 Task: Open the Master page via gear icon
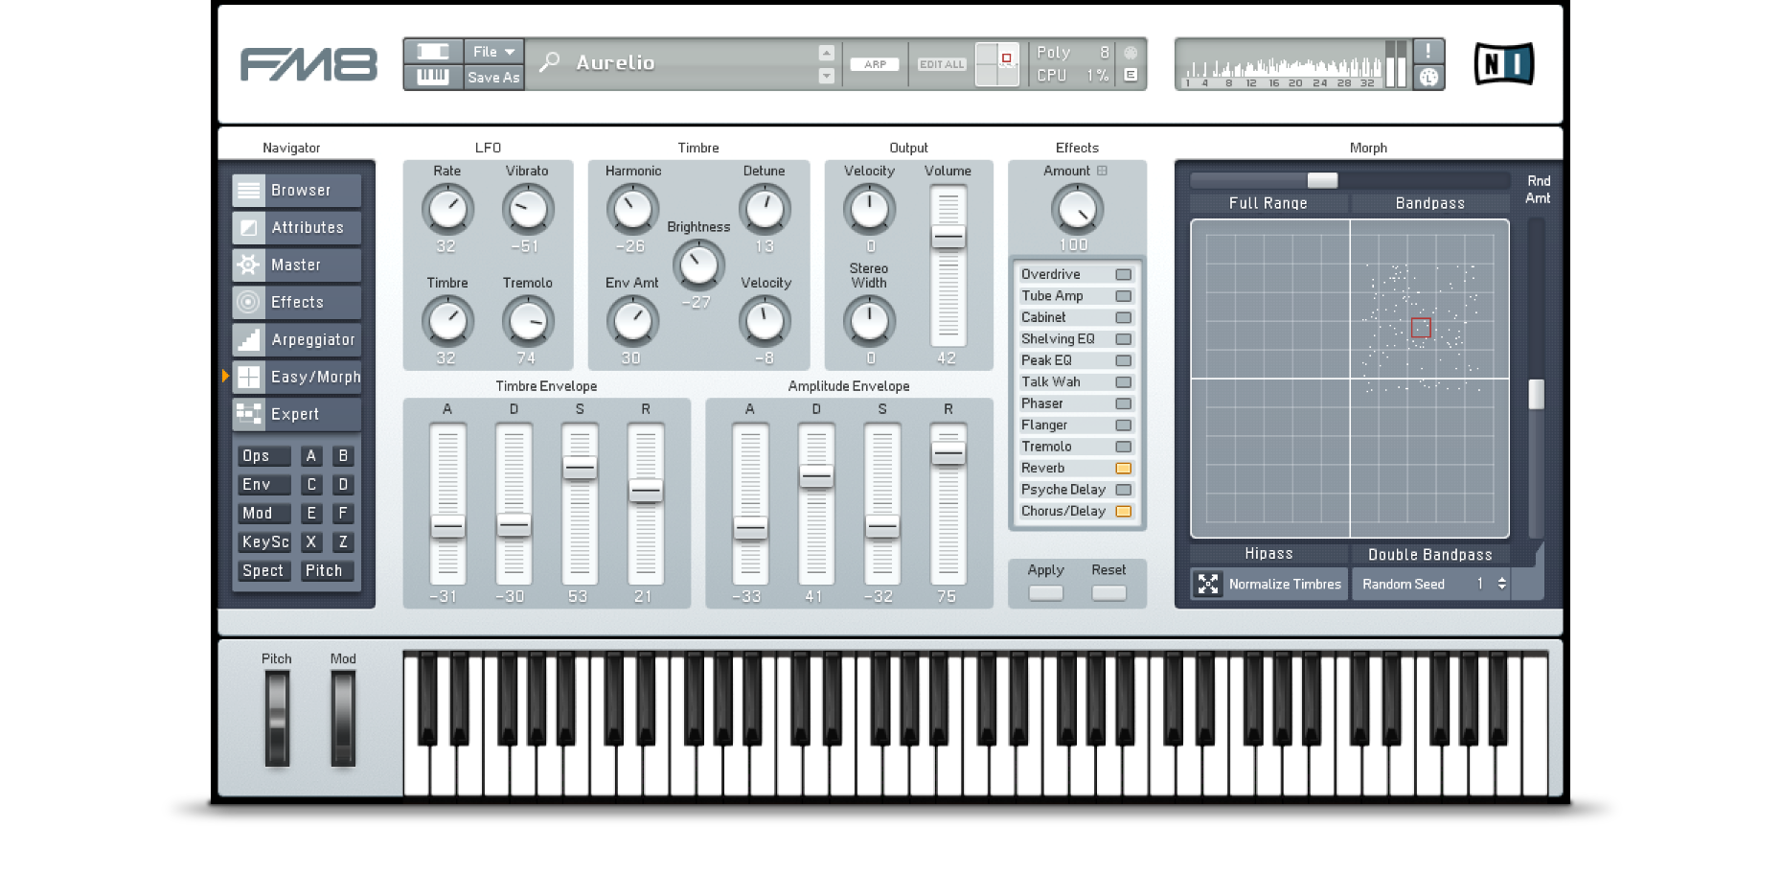point(249,265)
